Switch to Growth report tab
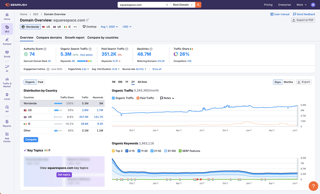 point(74,37)
